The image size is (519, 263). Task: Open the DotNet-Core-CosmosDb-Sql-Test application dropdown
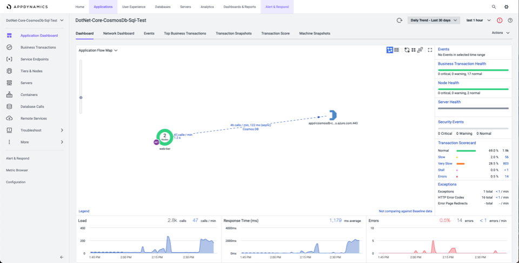point(35,20)
